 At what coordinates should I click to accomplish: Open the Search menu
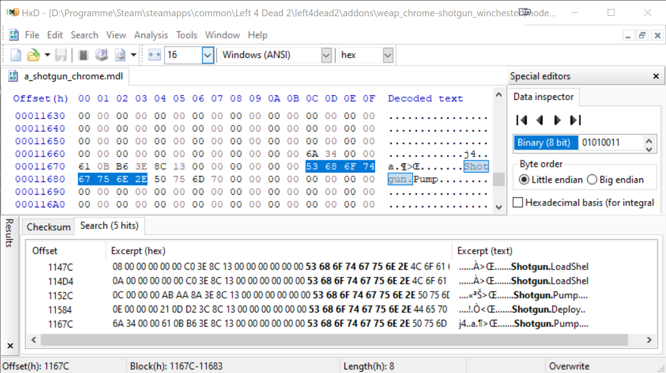coord(84,35)
